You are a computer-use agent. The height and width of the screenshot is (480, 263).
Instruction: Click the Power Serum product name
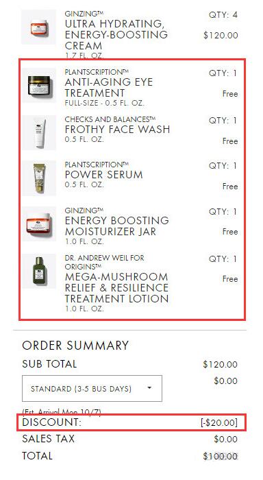(103, 175)
